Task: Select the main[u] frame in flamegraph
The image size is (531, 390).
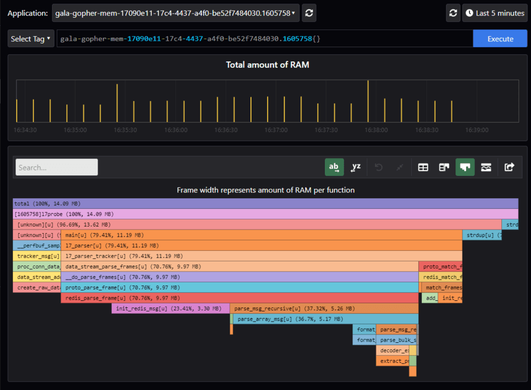Action: (x=261, y=235)
